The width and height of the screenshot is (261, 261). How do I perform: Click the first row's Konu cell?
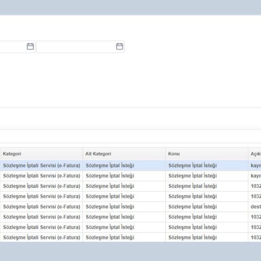(x=192, y=166)
